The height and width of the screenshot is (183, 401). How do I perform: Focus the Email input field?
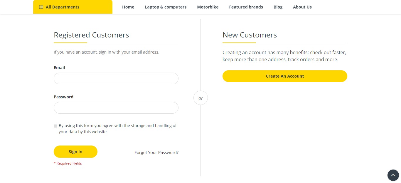coord(116,78)
